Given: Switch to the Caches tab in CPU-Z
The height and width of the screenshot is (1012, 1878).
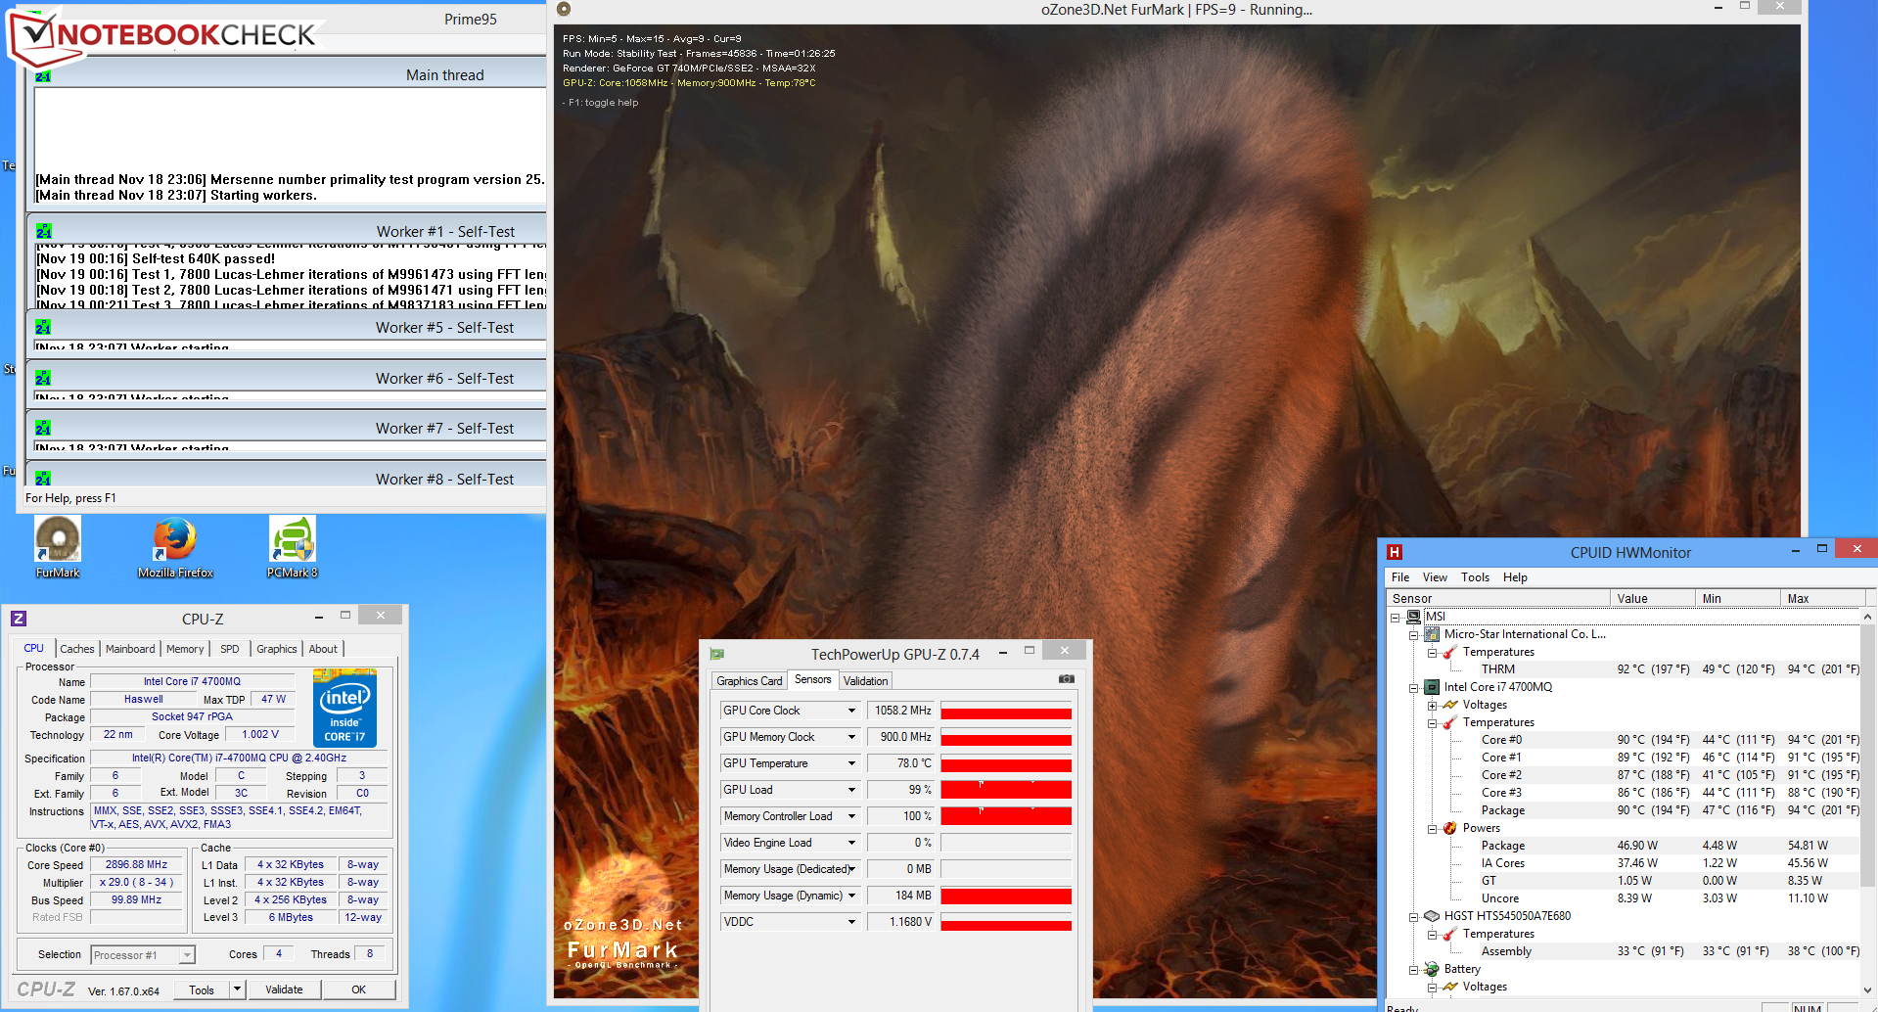Looking at the screenshot, I should pos(77,649).
